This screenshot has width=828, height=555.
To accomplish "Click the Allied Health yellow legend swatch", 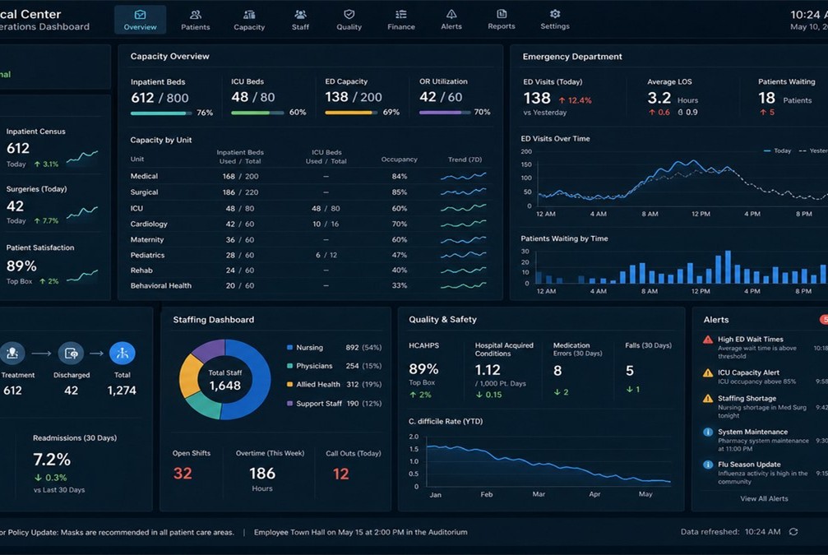I will click(289, 385).
